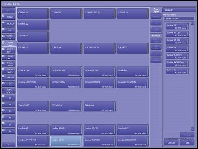Select the Cervical ODONTOID view tile
The width and height of the screenshot is (198, 149).
point(33,83)
